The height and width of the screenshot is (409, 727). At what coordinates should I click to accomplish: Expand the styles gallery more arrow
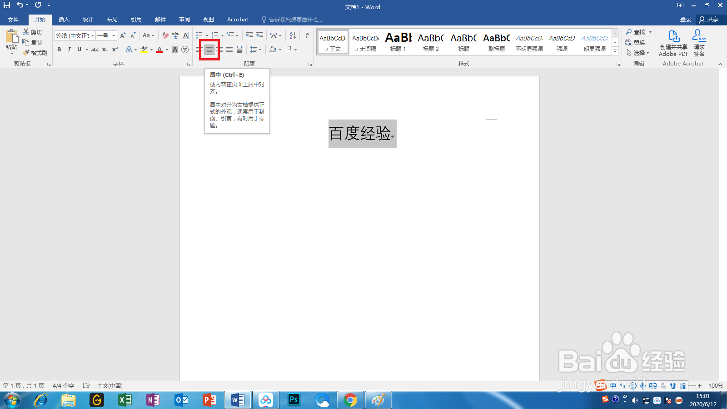point(615,51)
